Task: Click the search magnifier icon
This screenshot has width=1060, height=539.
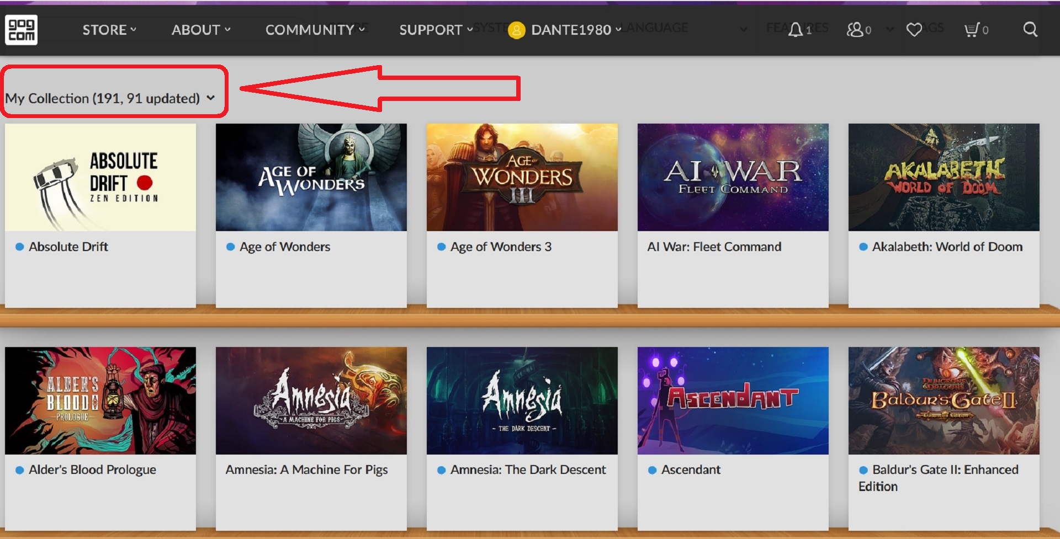Action: (x=1030, y=29)
